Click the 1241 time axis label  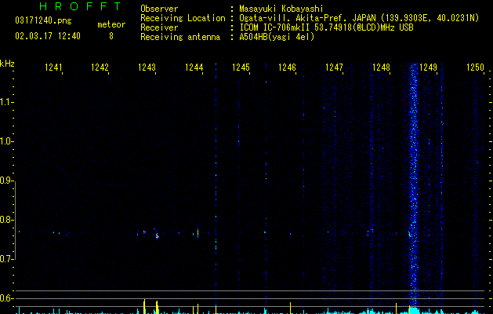pyautogui.click(x=53, y=68)
